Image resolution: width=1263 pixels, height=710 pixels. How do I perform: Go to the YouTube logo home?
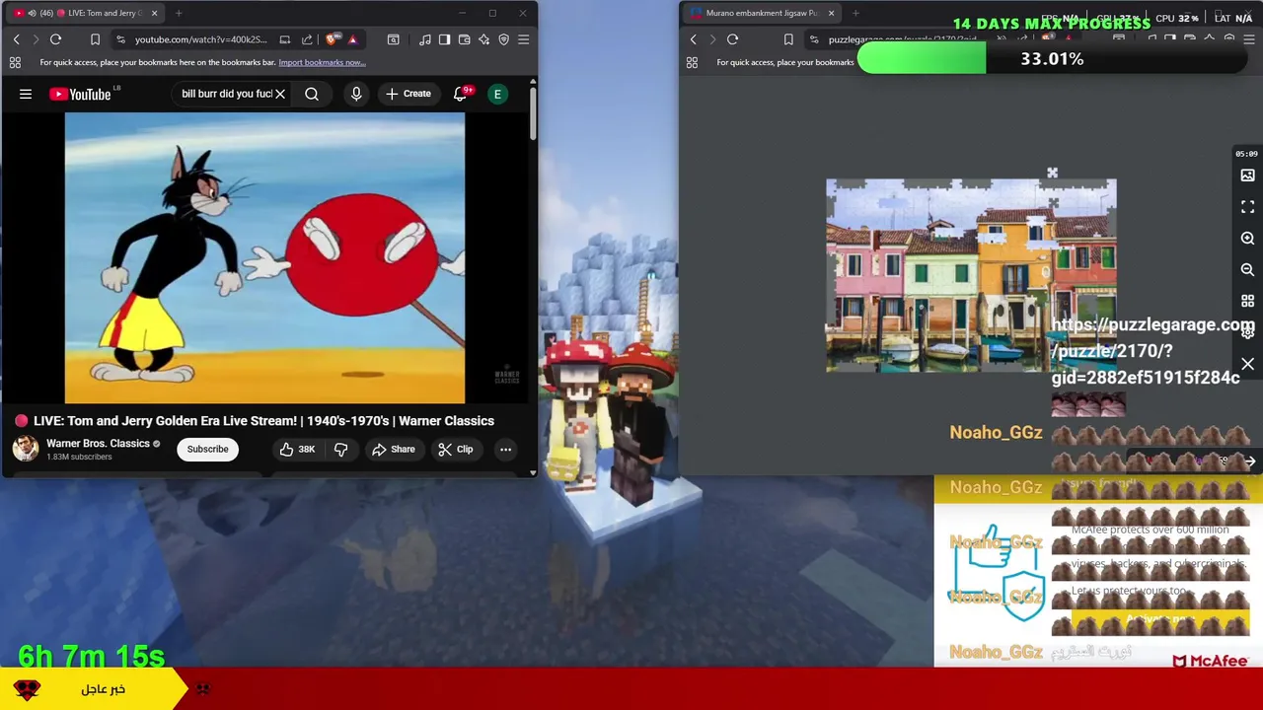82,94
